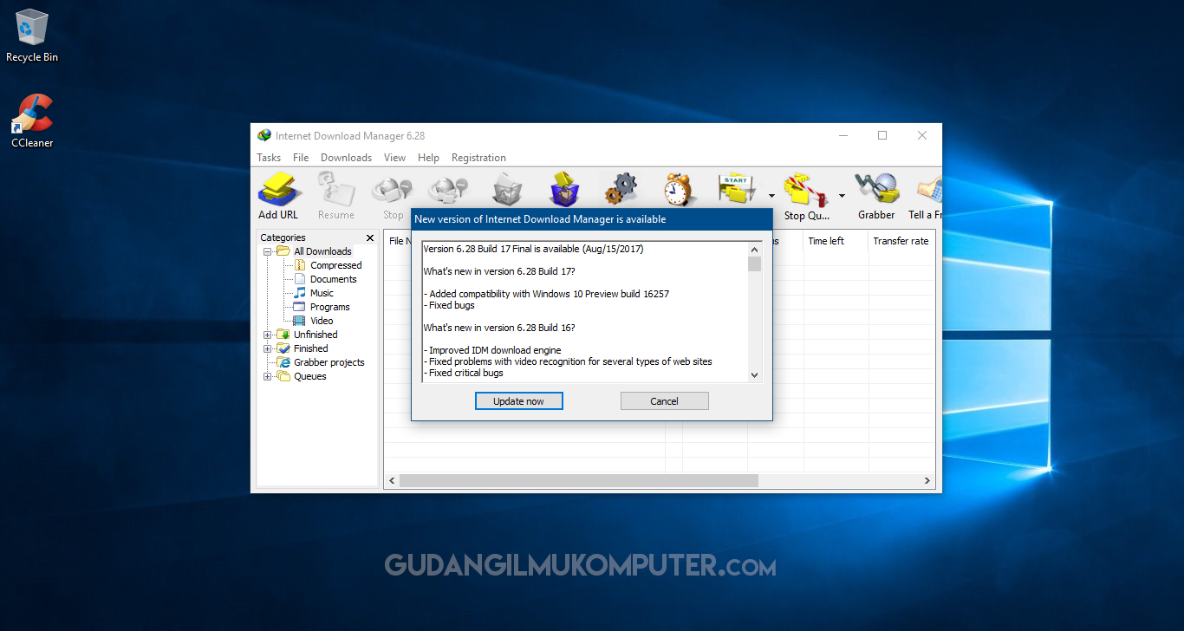Click Cancel in the update dialog
Viewport: 1184px width, 631px height.
[665, 401]
